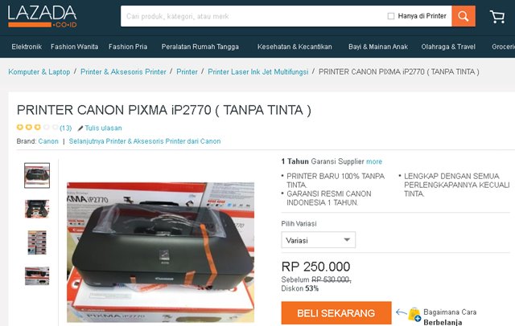This screenshot has width=515, height=326.
Task: Click the pencil icon beside Tulis ulasan
Action: [x=80, y=128]
